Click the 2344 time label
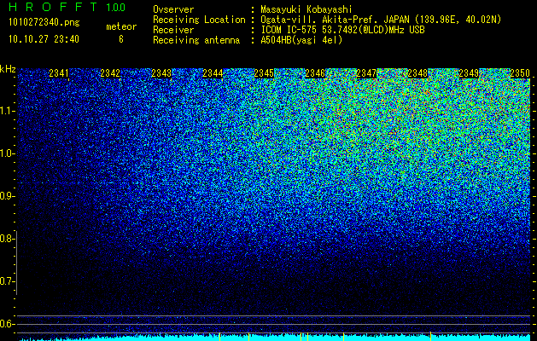537x341 pixels. click(x=213, y=73)
